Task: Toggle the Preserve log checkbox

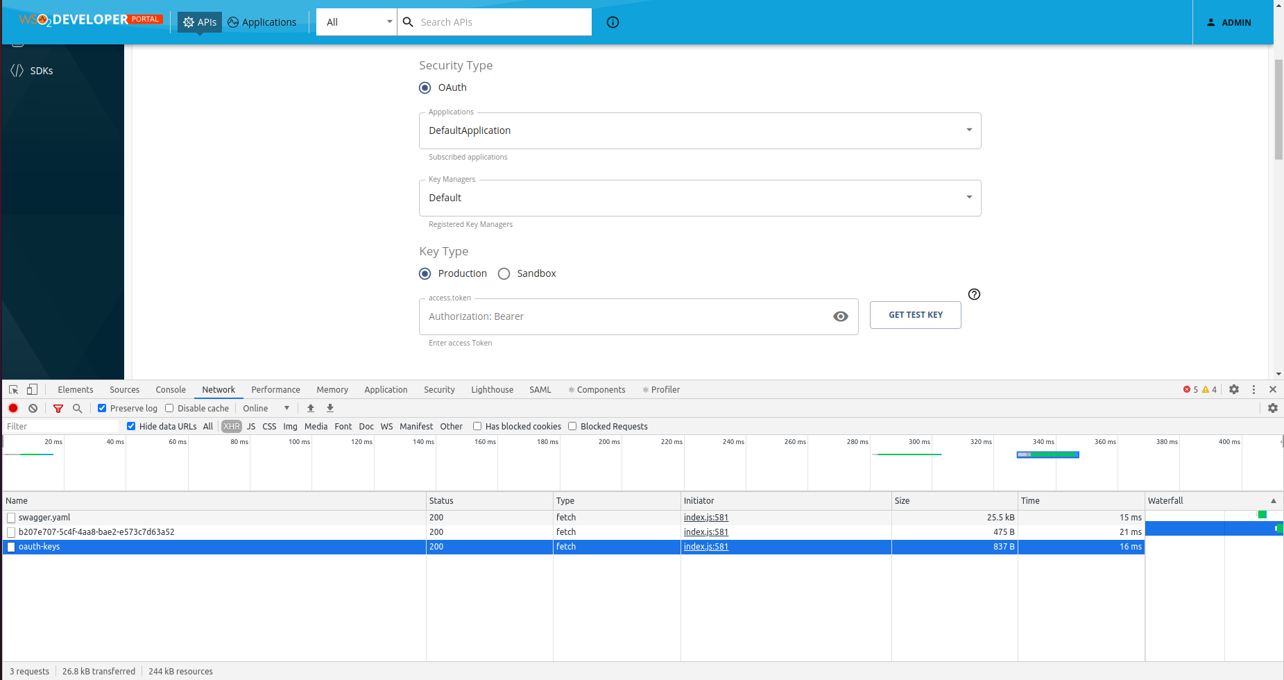Action: coord(102,408)
